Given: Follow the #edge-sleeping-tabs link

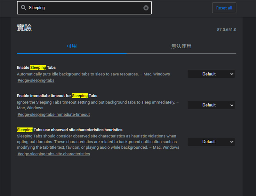Looking at the screenshot, I should point(36,80).
